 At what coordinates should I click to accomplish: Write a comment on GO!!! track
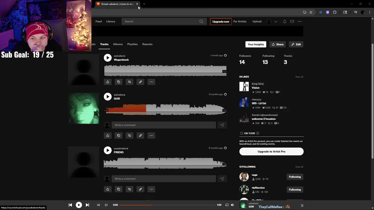(164, 125)
